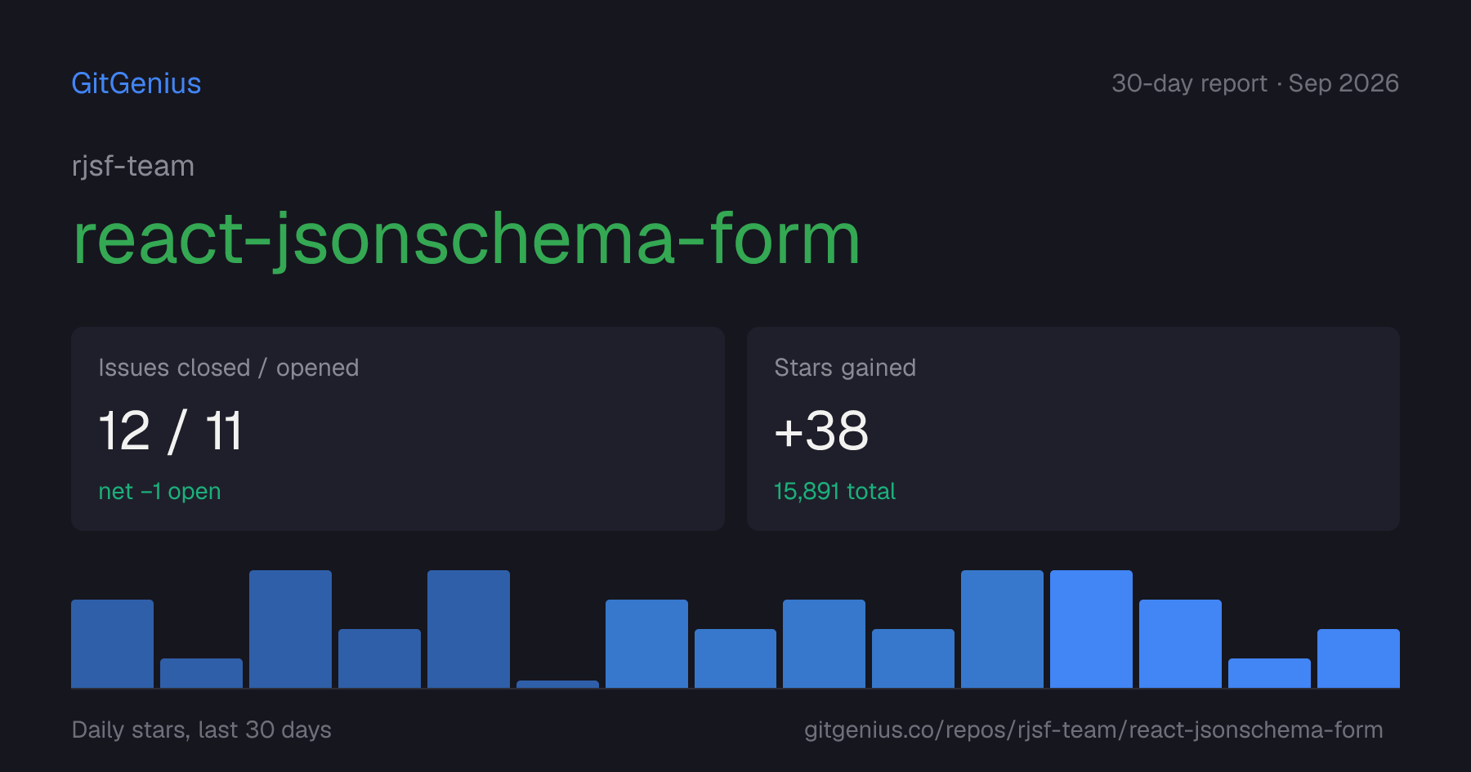Select the last bar in the chart
Image resolution: width=1471 pixels, height=772 pixels.
[x=1358, y=658]
